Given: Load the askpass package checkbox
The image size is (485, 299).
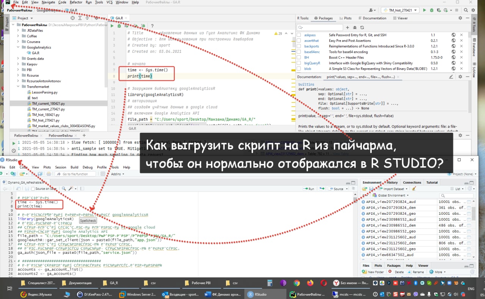Looking at the screenshot, I should tap(299, 35).
